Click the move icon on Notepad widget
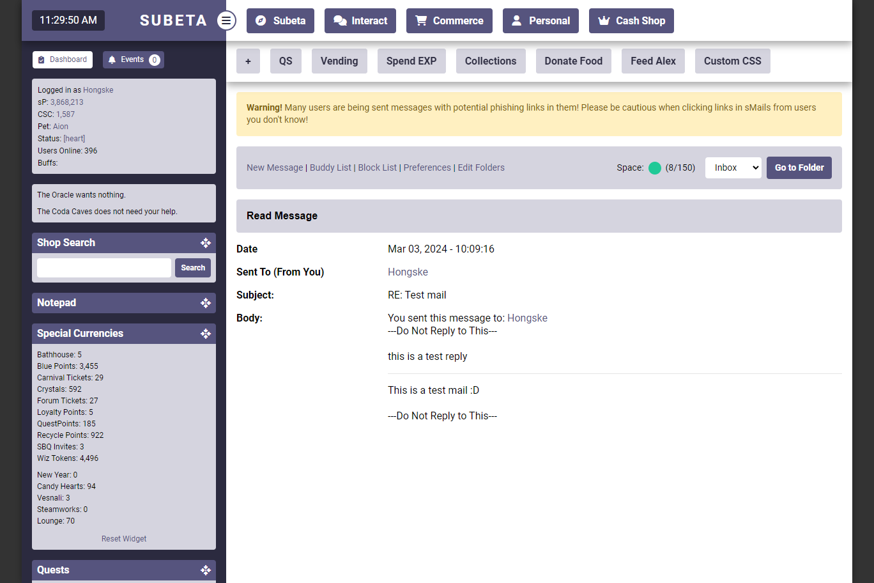This screenshot has width=874, height=583. tap(206, 303)
